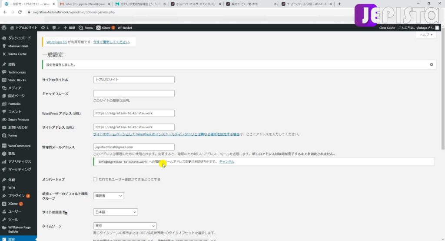The image size is (445, 241).
Task: Open new user default role dropdown
Action: [x=108, y=195]
